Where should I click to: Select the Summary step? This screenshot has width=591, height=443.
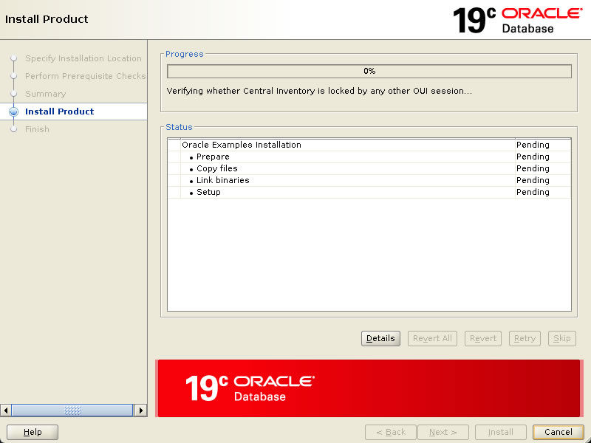45,94
